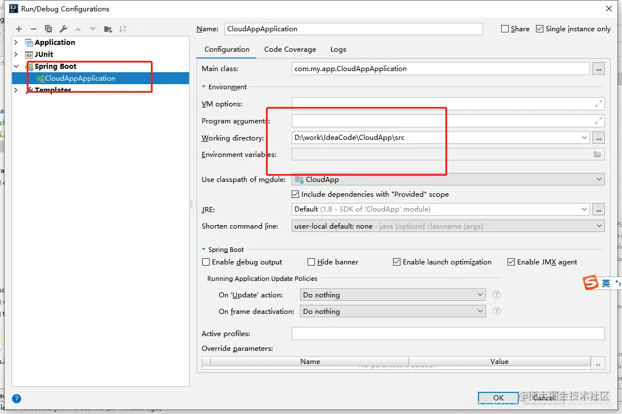Switch to the Code Coverage tab

tap(290, 49)
